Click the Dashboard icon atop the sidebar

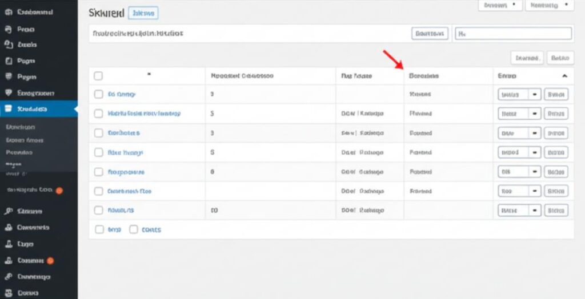[x=8, y=12]
